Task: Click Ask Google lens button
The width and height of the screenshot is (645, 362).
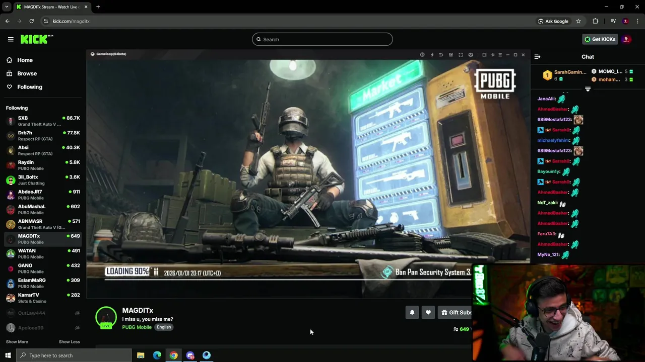Action: coord(553,21)
